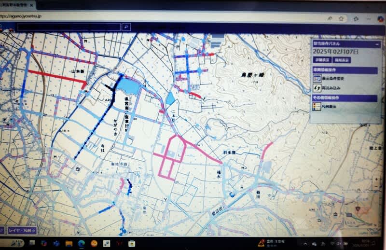
Task: Click the blue pond near 県営東部産業団地
Action: pyautogui.click(x=128, y=86)
